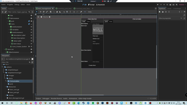Toggle visibility of the Item Value node
The image size is (187, 105).
[x=31, y=44]
